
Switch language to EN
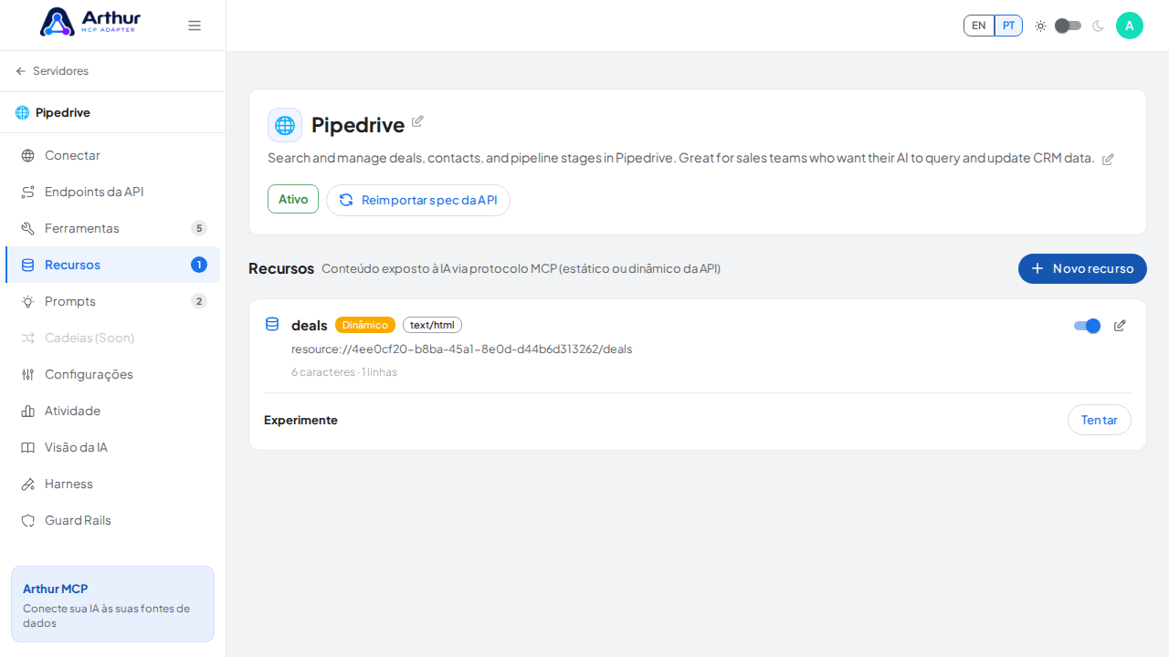pyautogui.click(x=979, y=26)
